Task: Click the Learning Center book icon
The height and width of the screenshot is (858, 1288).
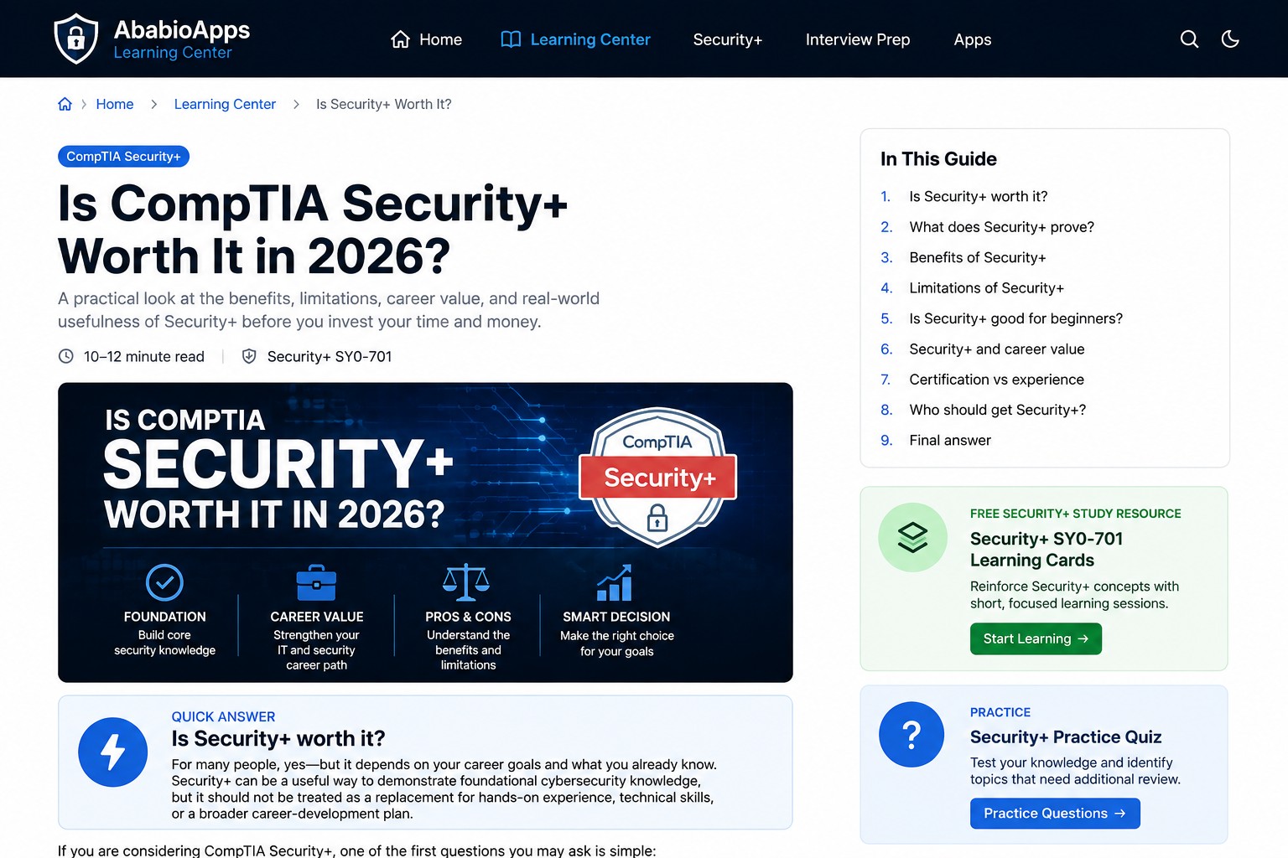Action: (x=511, y=39)
